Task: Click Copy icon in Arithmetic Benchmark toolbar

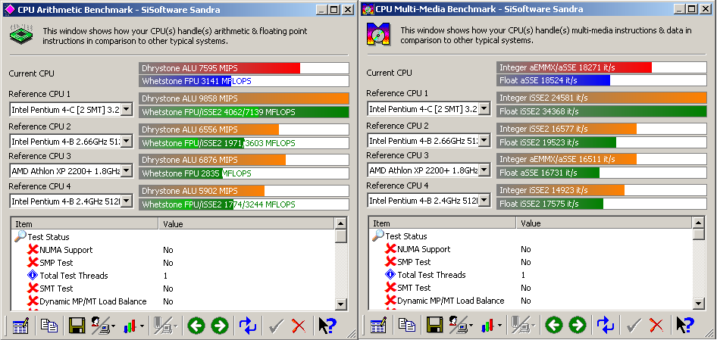Action: [49, 326]
